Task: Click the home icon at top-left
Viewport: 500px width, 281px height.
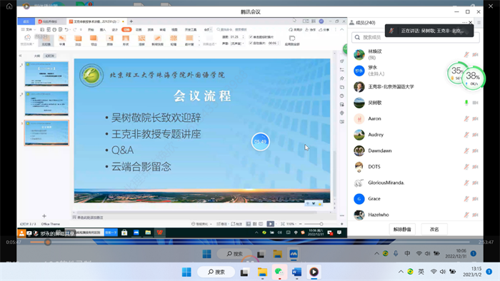Action: click(9, 6)
